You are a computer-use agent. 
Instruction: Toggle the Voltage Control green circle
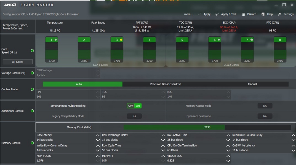click(32, 73)
